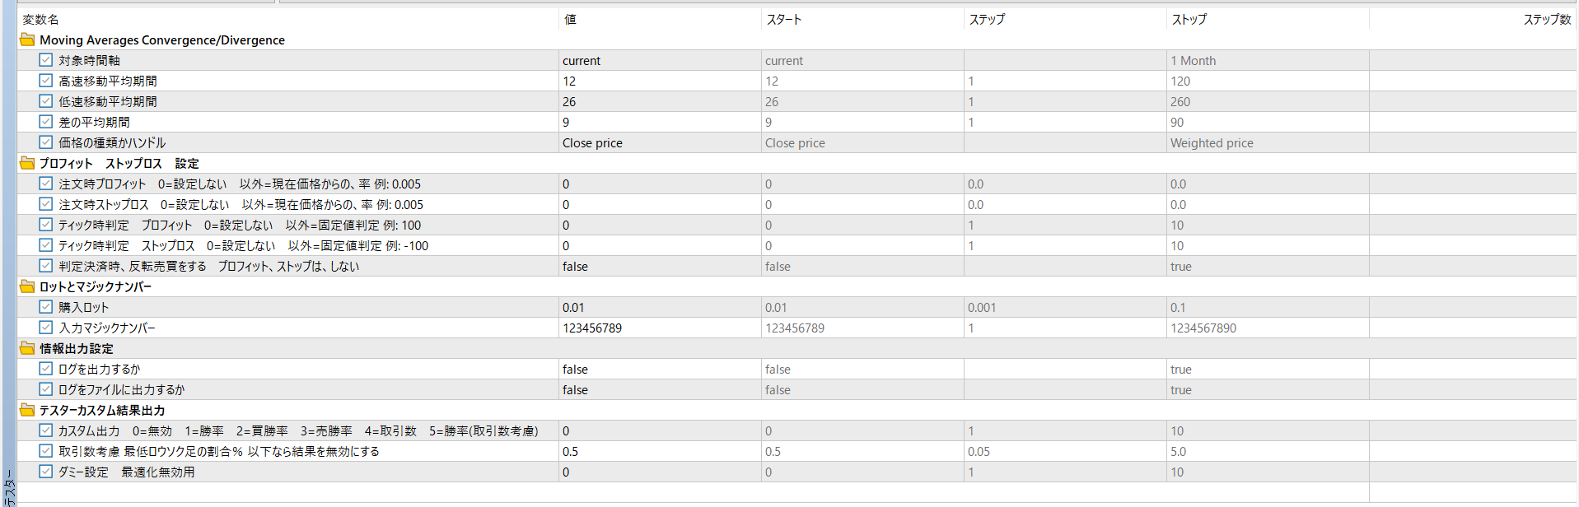The height and width of the screenshot is (507, 1579).
Task: Click the テスター vertical panel label
Action: pyautogui.click(x=9, y=487)
